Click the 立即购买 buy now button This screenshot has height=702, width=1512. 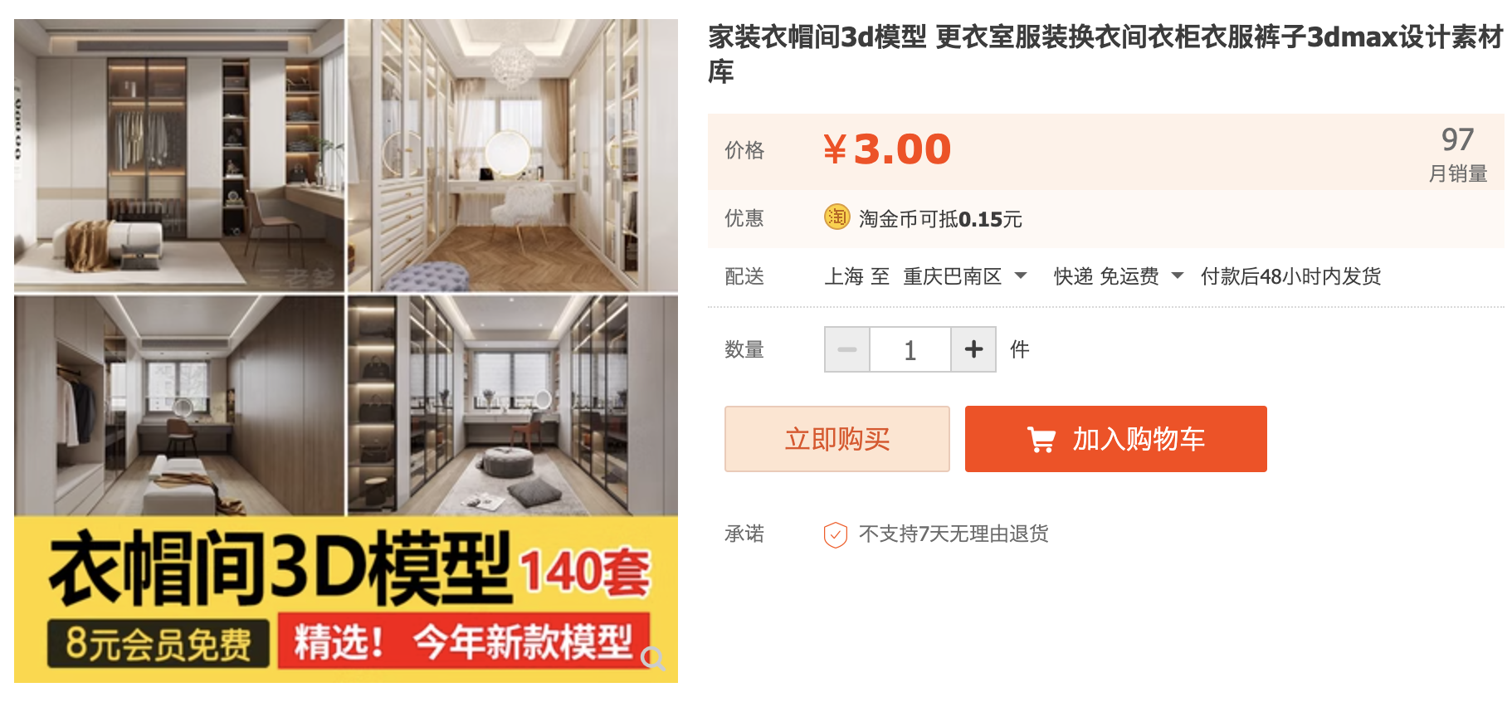837,439
